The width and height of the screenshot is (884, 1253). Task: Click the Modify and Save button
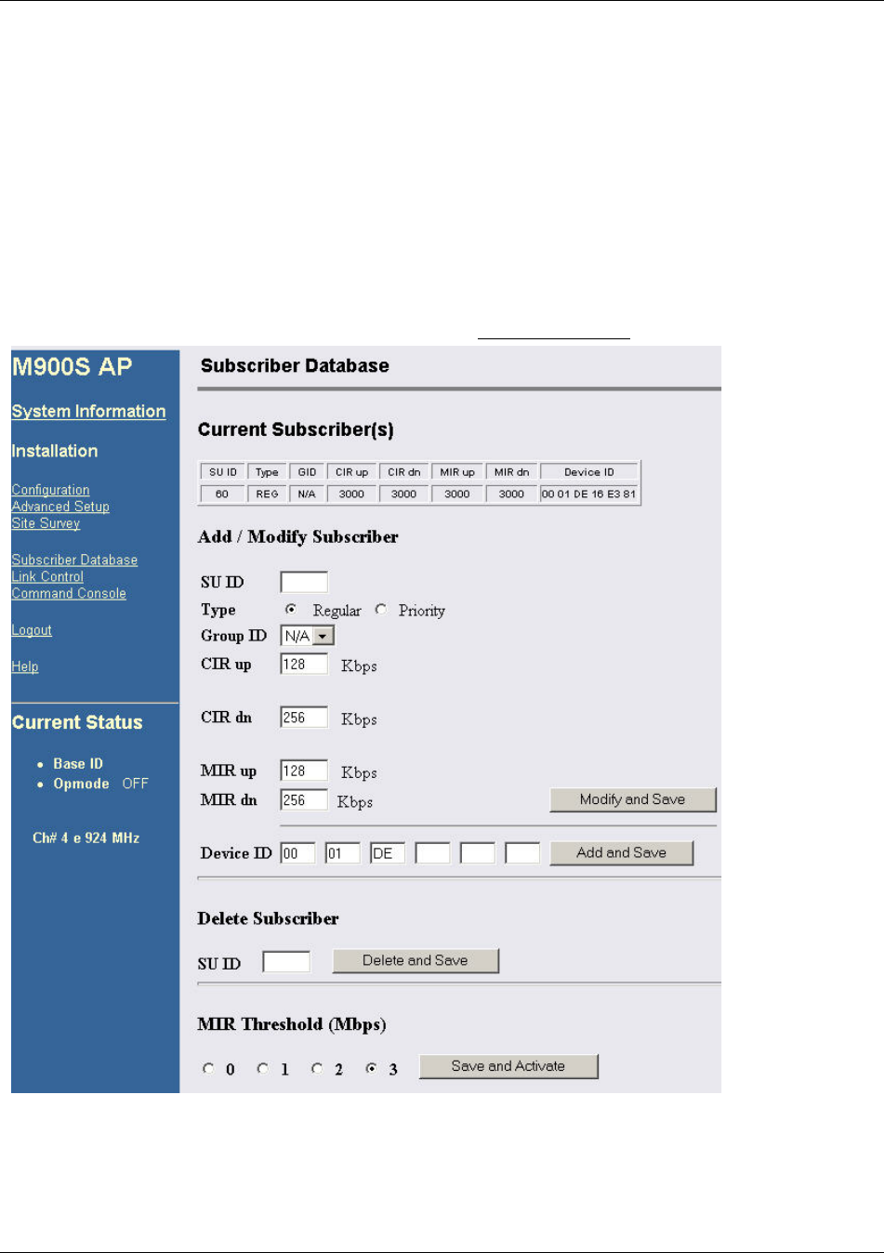tap(632, 799)
